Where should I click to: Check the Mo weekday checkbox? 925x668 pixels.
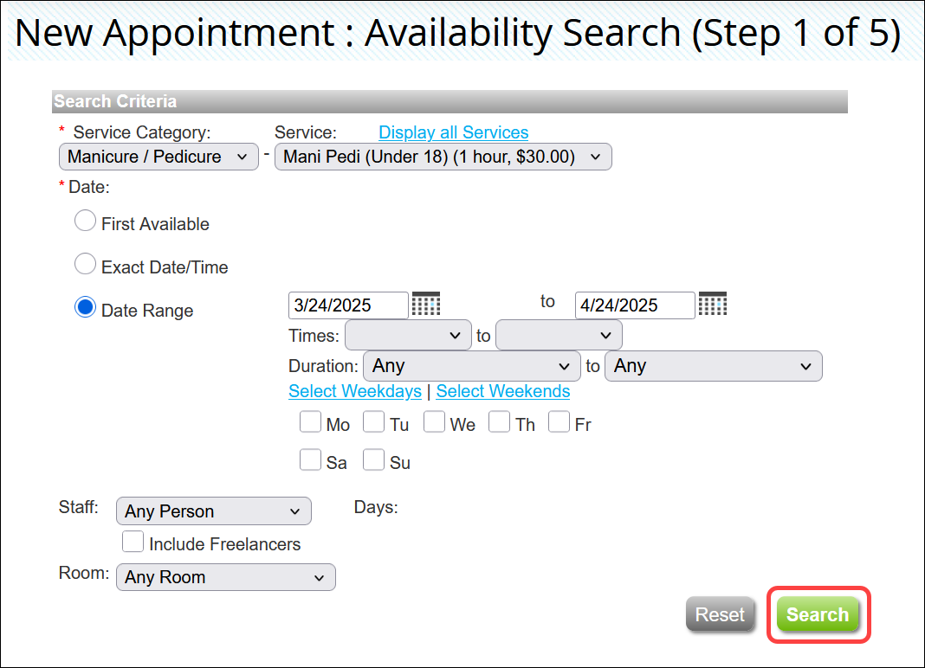tap(310, 422)
